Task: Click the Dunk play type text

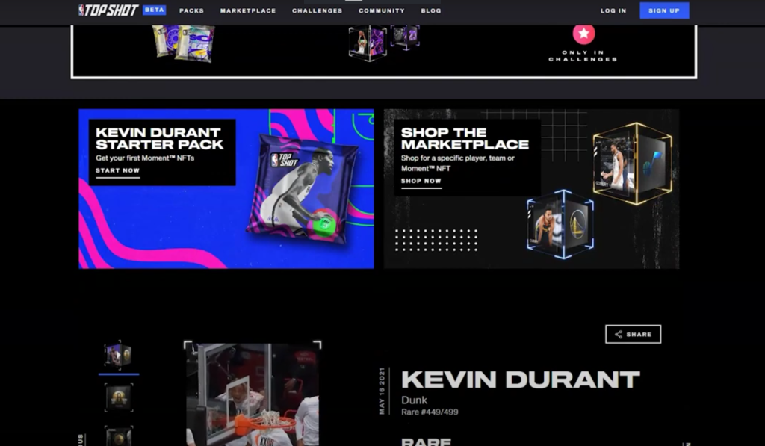Action: pos(414,400)
